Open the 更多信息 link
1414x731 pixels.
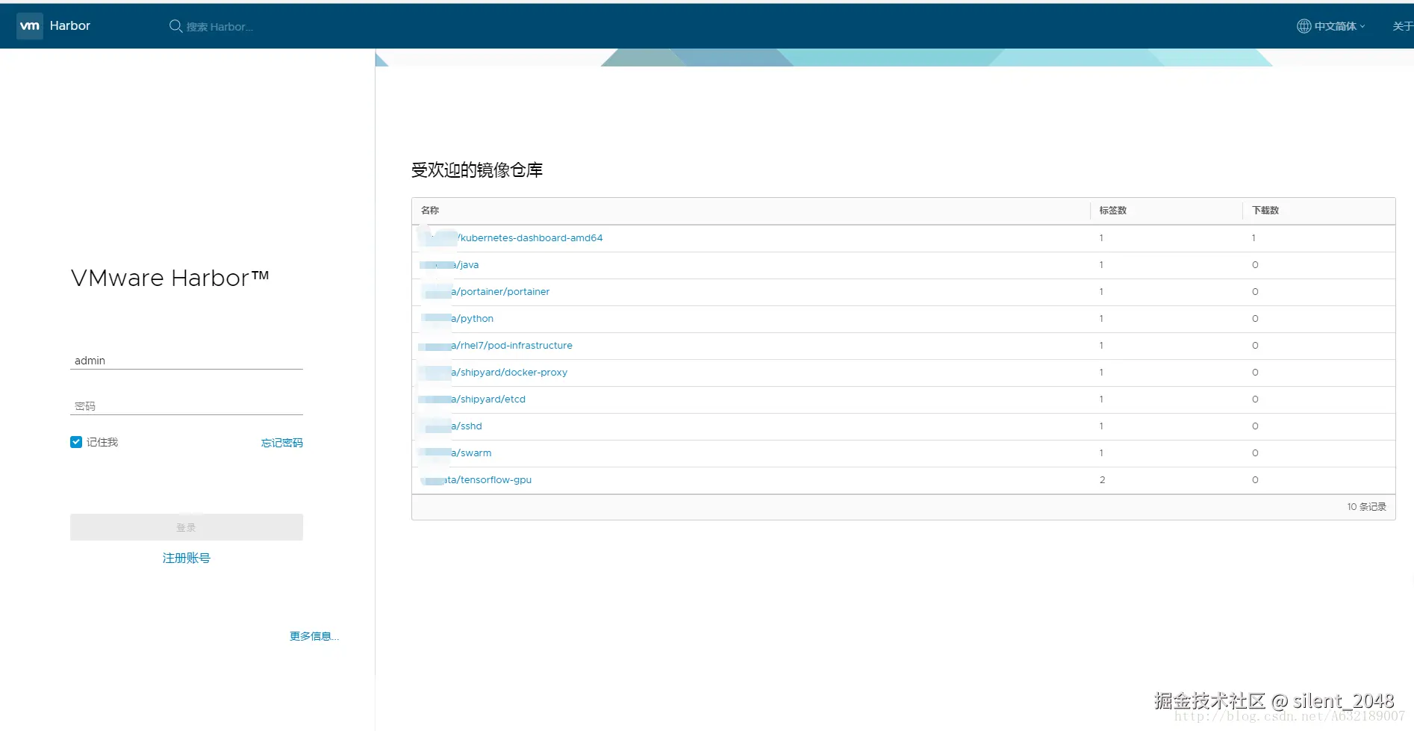pyautogui.click(x=314, y=636)
